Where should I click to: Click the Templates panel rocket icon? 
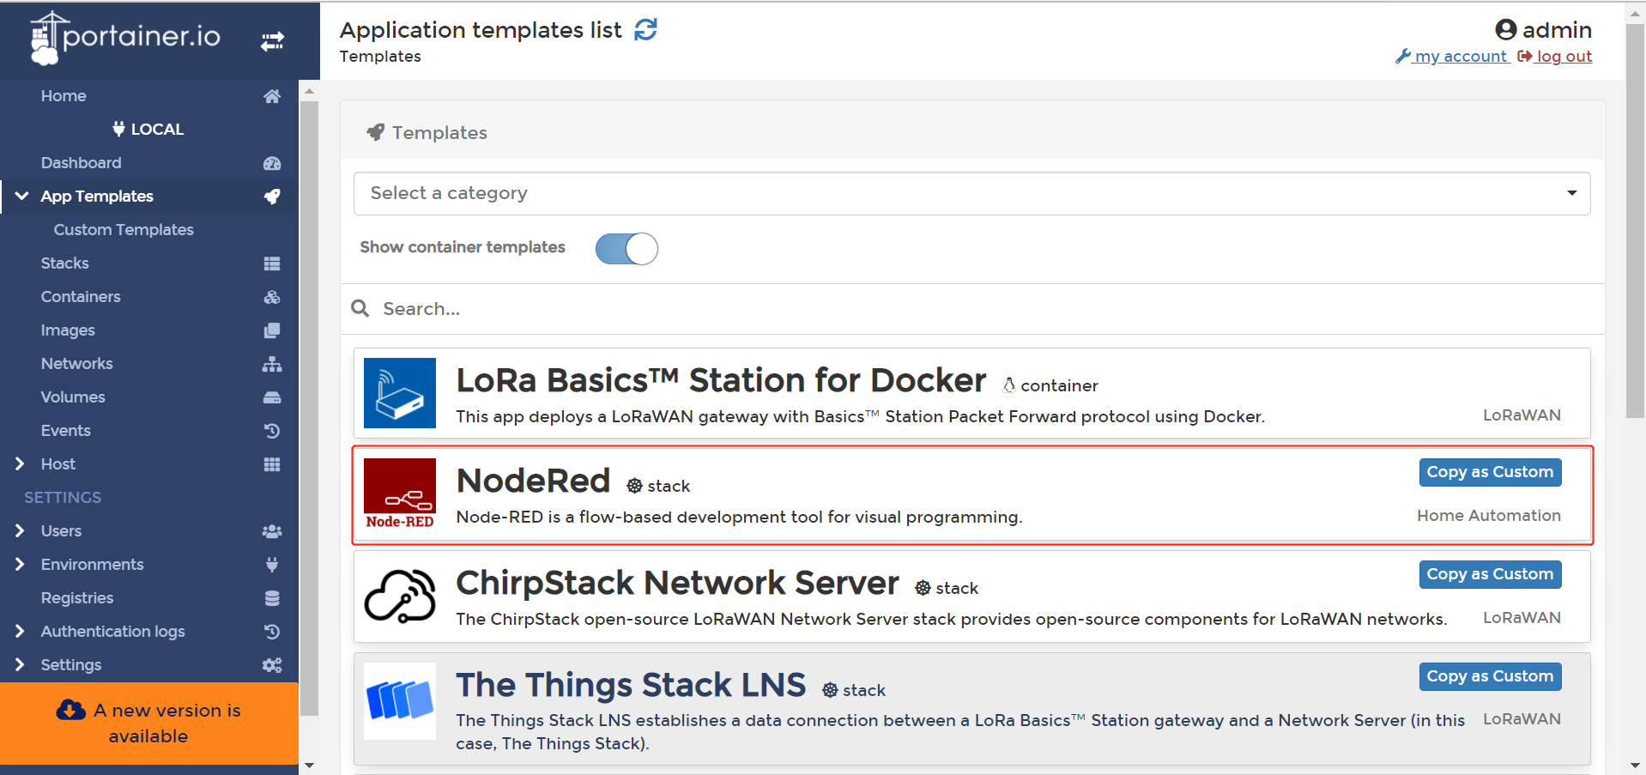375,132
